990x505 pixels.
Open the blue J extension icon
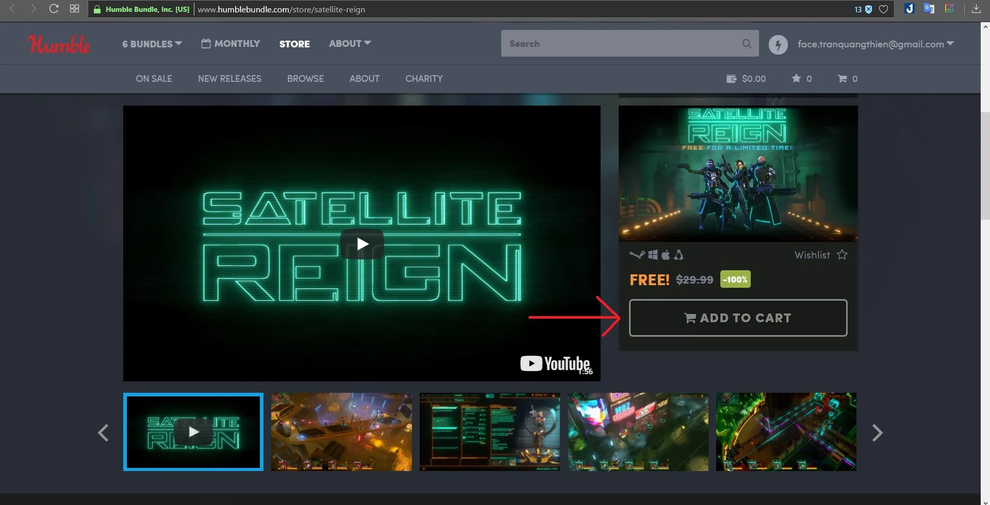tap(909, 9)
